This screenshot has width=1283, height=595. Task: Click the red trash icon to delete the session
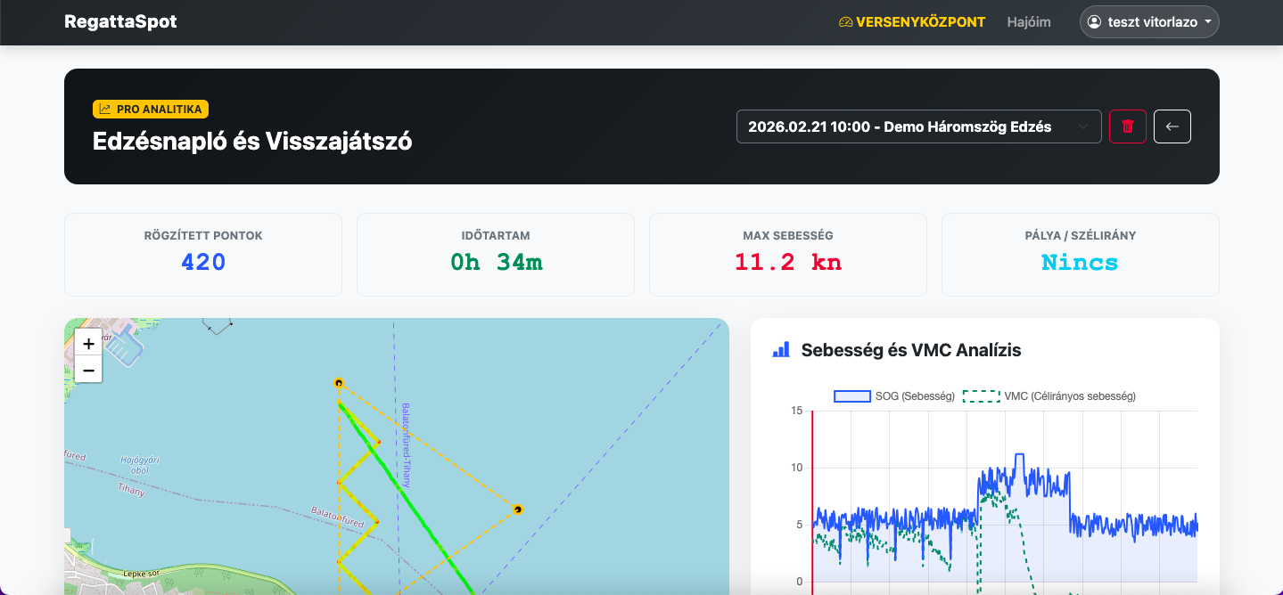click(x=1127, y=126)
